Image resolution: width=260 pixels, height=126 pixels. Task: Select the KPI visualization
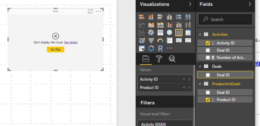click(188, 40)
